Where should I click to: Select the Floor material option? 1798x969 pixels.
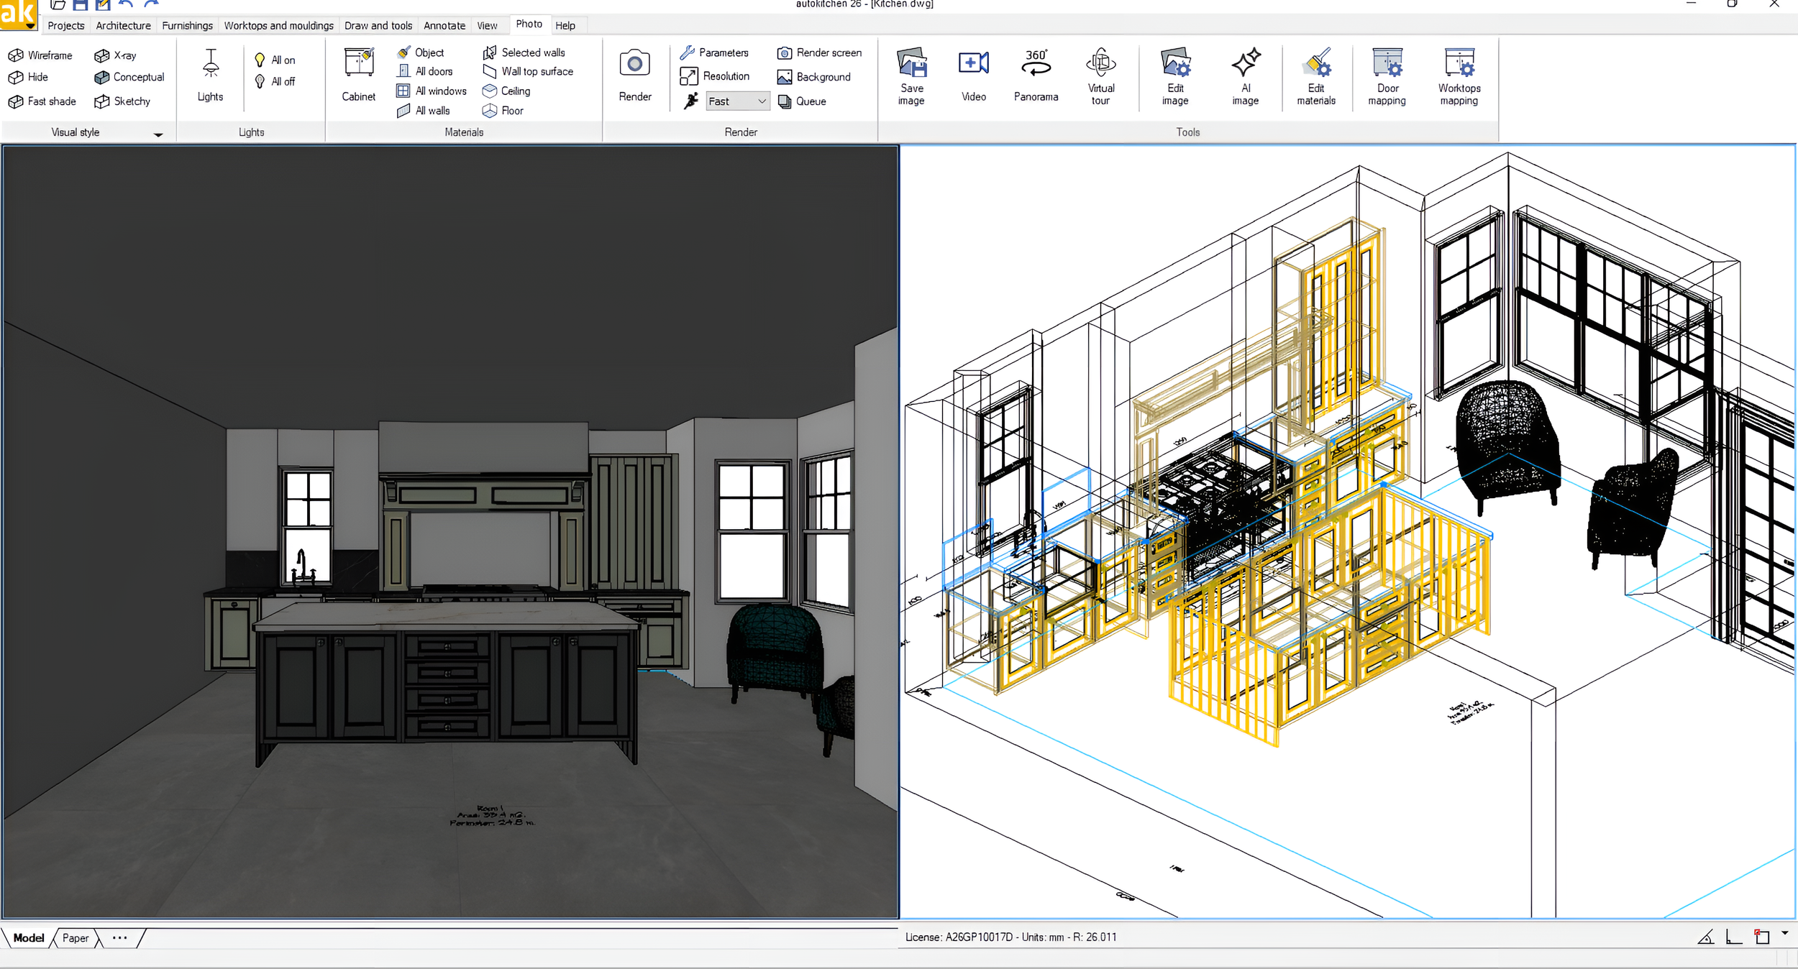(x=503, y=111)
